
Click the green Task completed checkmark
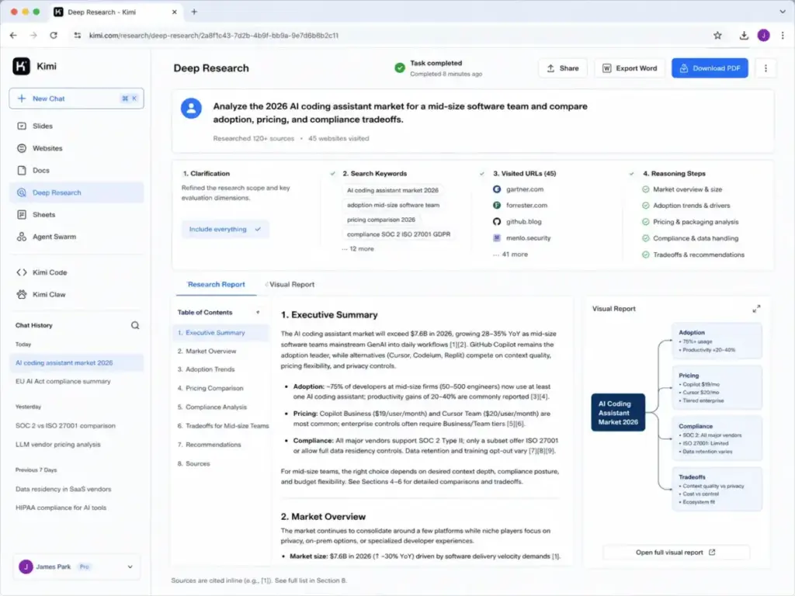400,68
